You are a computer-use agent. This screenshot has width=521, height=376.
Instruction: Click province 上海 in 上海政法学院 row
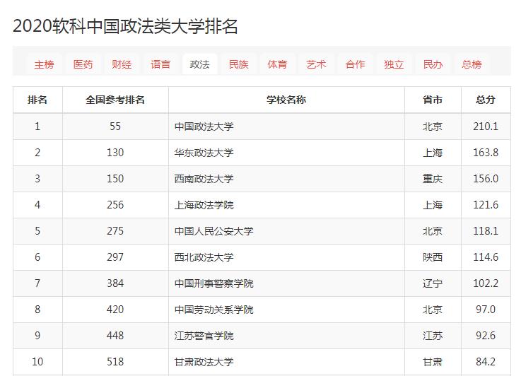tap(433, 205)
